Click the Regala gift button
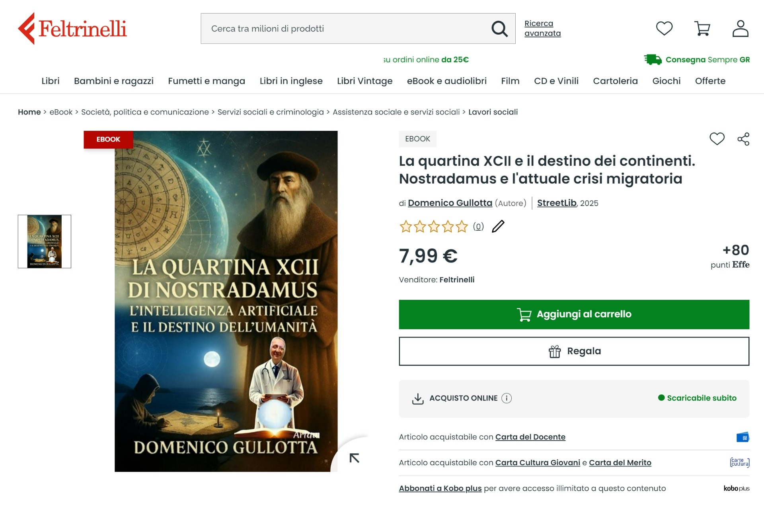 574,351
